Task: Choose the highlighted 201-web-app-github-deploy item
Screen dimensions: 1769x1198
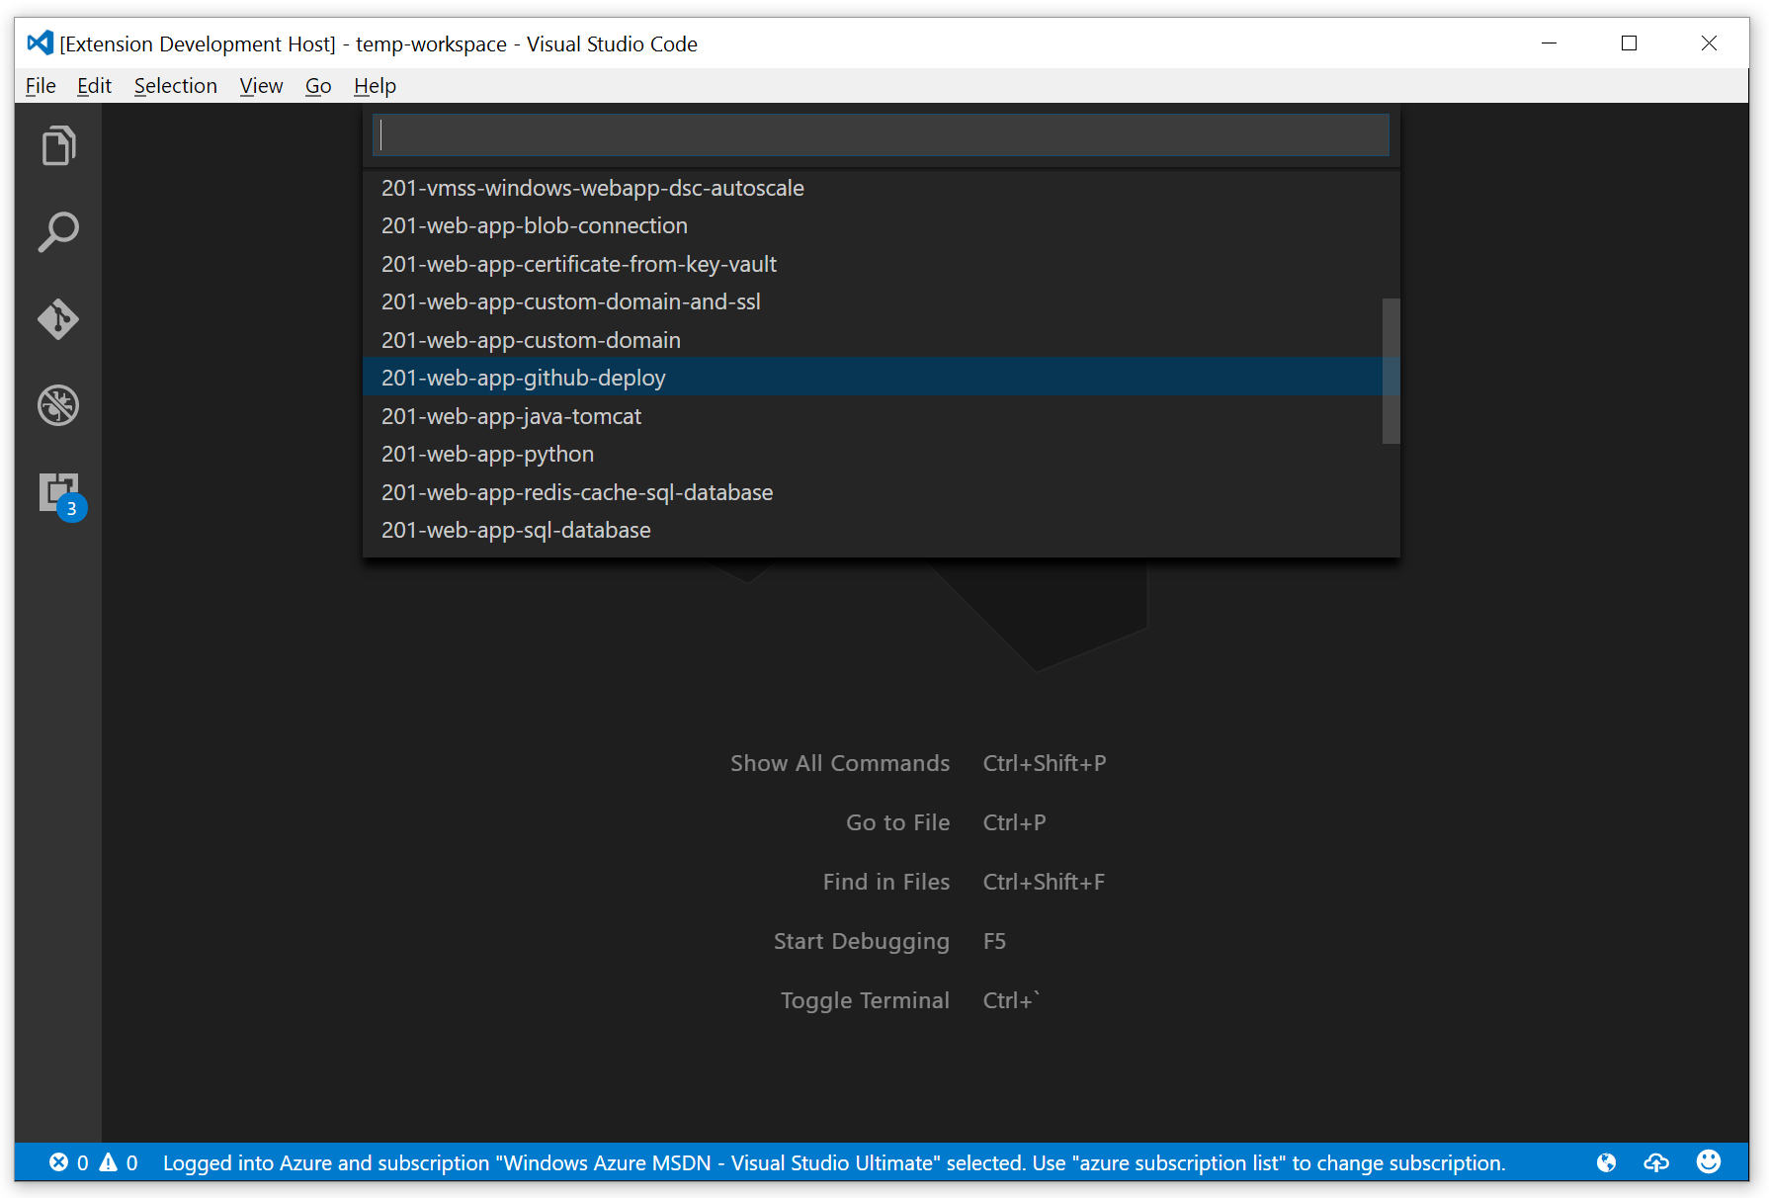Action: click(x=872, y=378)
